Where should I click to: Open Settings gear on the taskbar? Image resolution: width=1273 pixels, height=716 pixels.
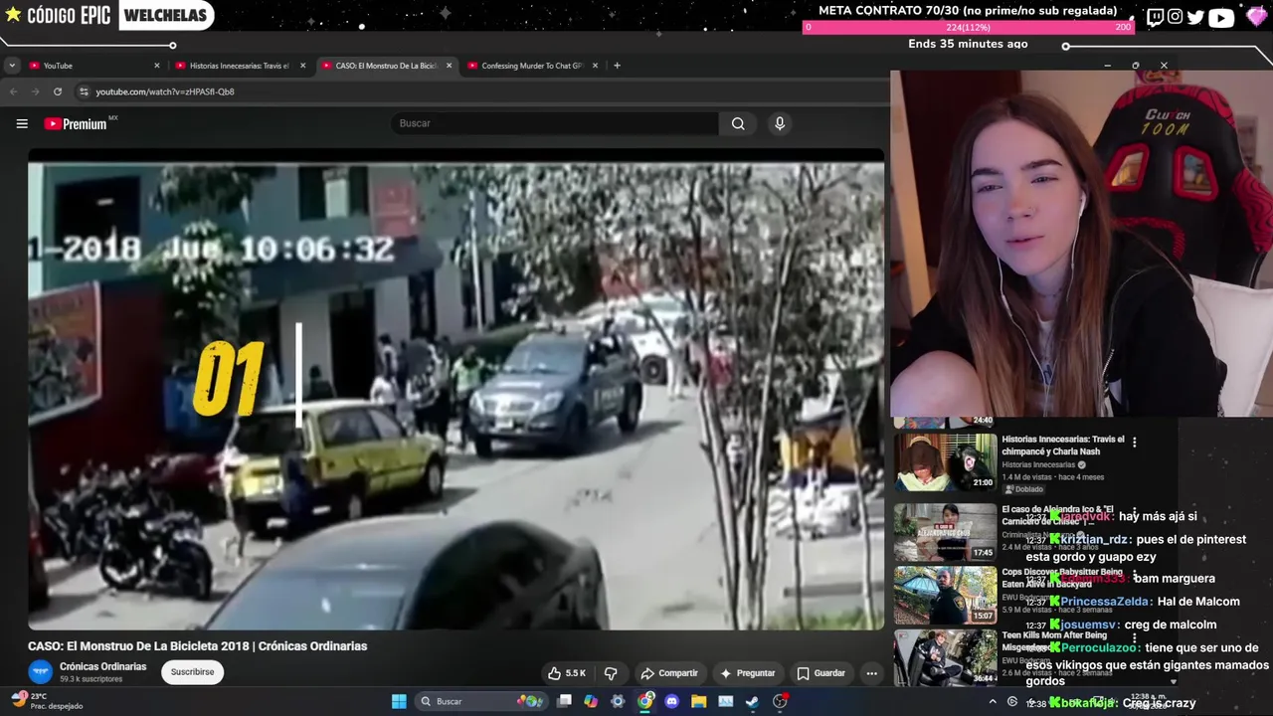point(618,701)
